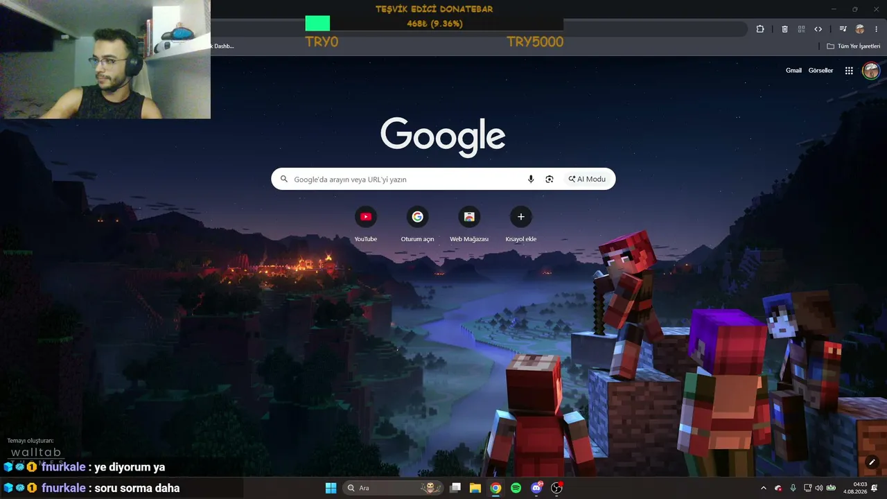The width and height of the screenshot is (887, 499).
Task: Click the trash can extension icon
Action: click(784, 29)
